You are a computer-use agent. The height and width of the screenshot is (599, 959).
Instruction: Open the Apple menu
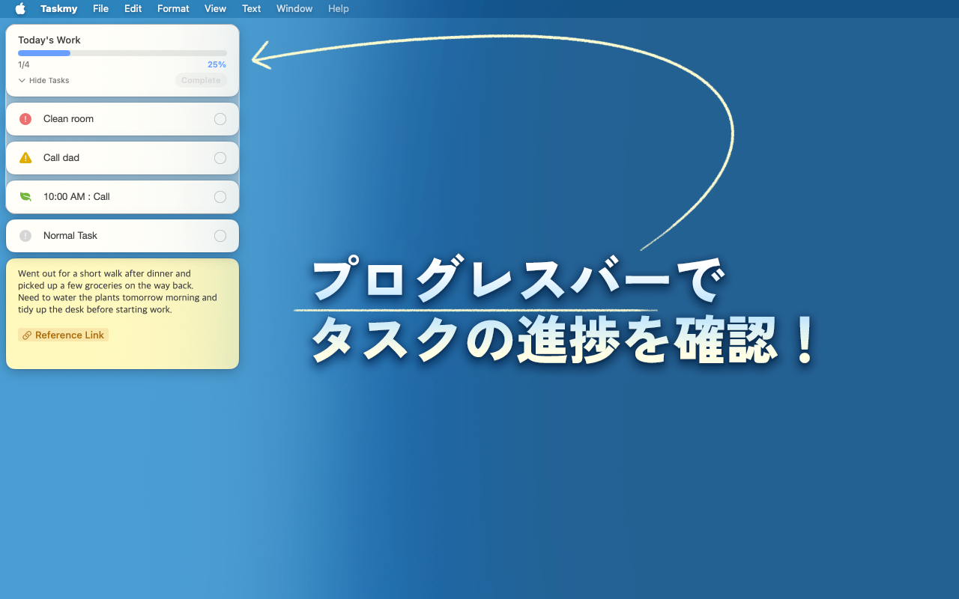point(20,9)
